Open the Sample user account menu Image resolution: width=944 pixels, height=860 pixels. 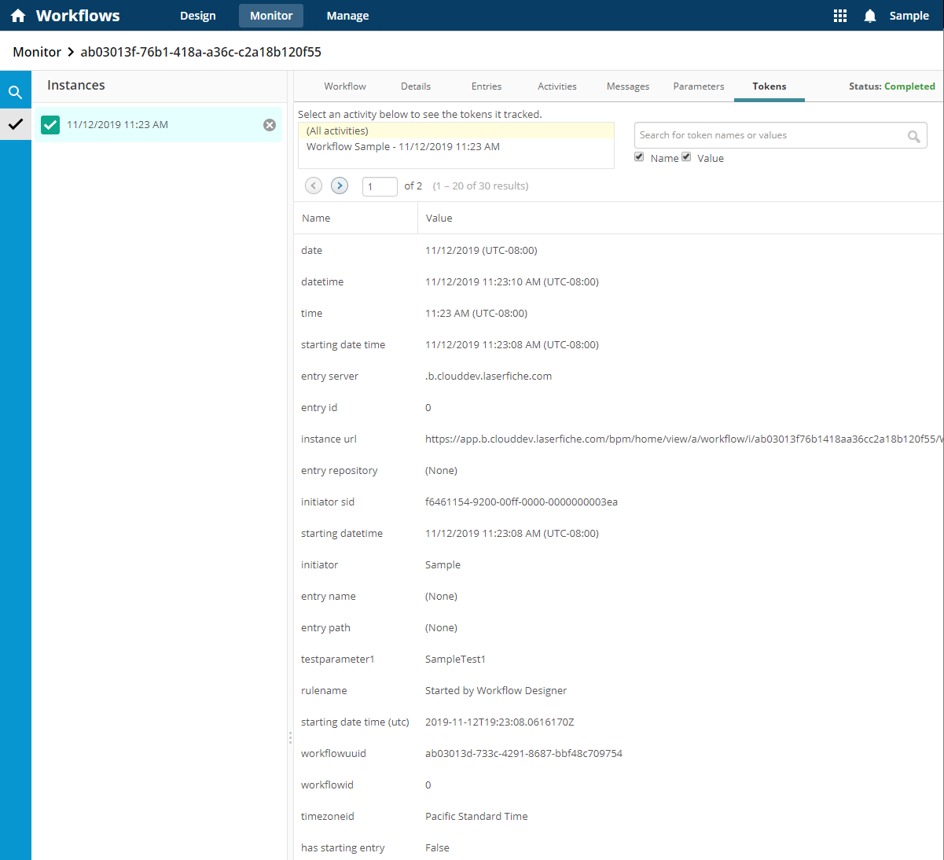[x=909, y=16]
